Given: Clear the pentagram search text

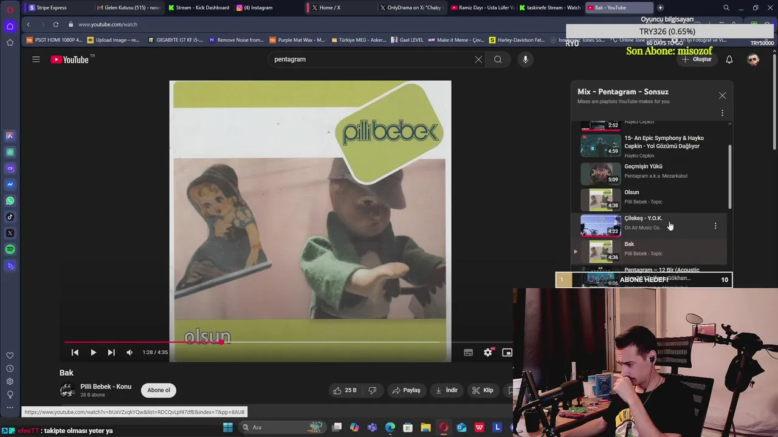Looking at the screenshot, I should pyautogui.click(x=478, y=59).
